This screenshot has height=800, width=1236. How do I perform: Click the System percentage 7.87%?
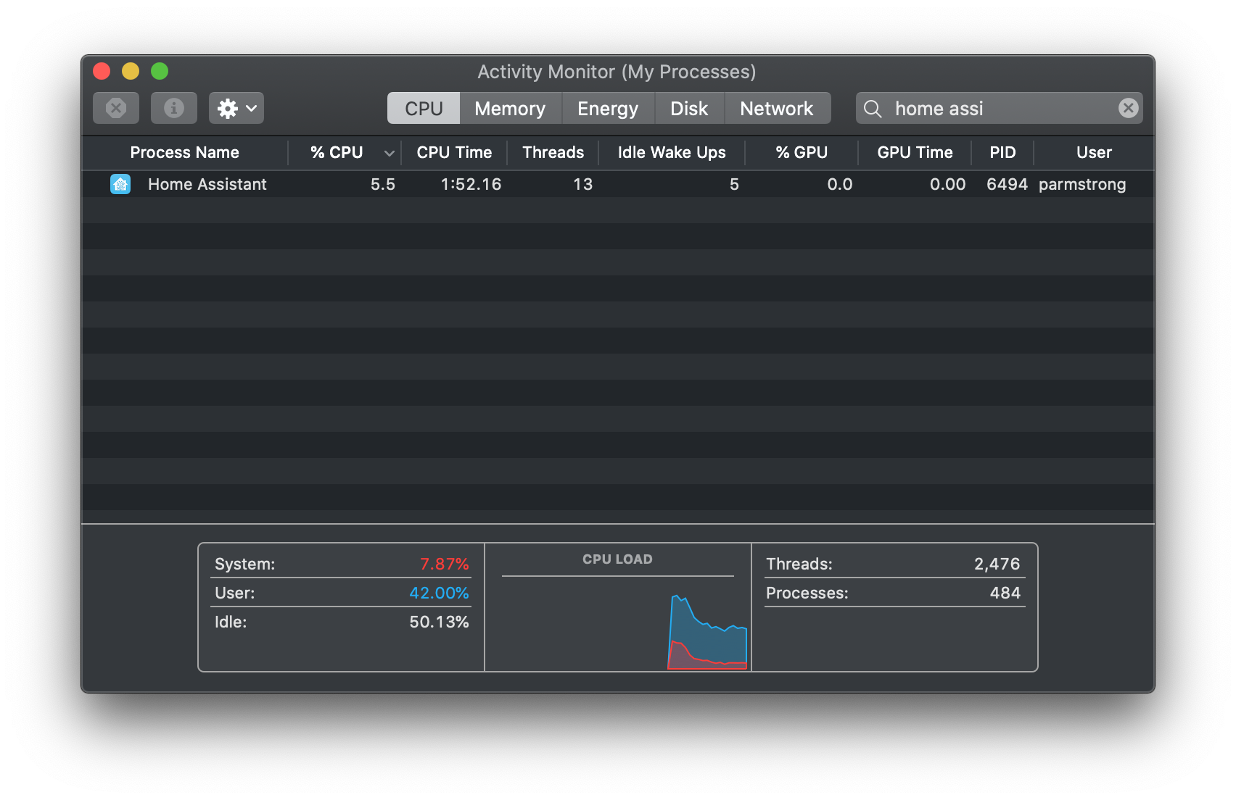445,564
